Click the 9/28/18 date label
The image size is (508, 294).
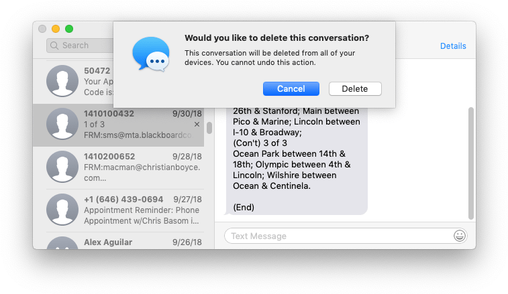[187, 157]
